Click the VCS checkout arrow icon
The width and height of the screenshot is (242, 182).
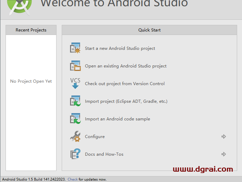[75, 83]
